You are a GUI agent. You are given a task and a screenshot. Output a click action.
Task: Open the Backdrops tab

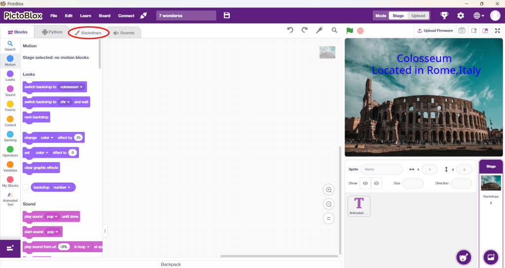pos(88,33)
